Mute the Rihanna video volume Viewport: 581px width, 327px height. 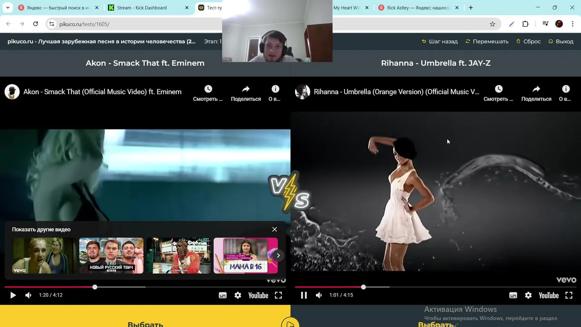coord(319,295)
